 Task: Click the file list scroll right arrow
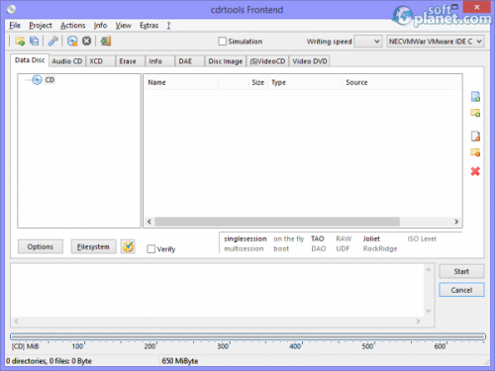[x=456, y=222]
